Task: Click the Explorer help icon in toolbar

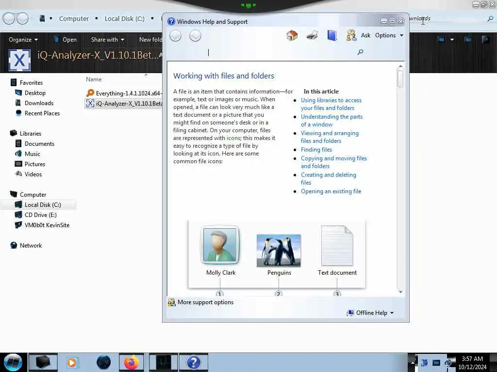Action: pyautogui.click(x=485, y=40)
